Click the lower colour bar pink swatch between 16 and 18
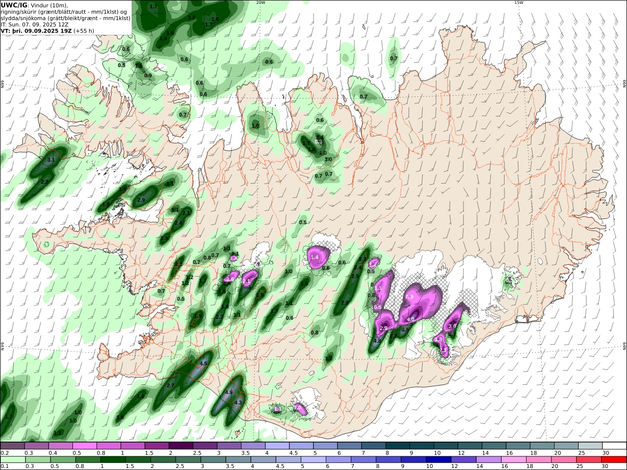This screenshot has width=627, height=470. click(513, 460)
